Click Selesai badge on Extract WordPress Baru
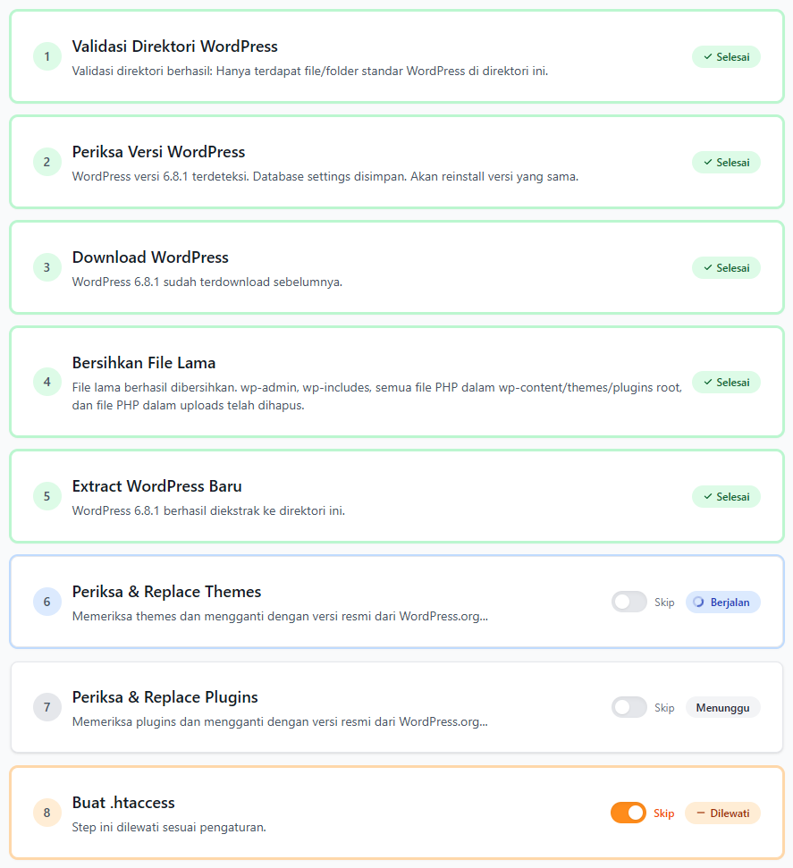793x868 pixels. [726, 496]
